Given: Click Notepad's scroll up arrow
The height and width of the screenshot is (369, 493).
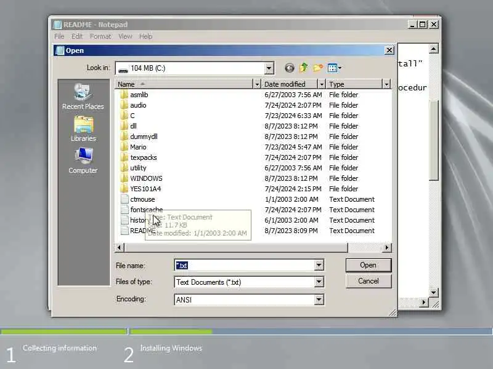Looking at the screenshot, I should (434, 49).
